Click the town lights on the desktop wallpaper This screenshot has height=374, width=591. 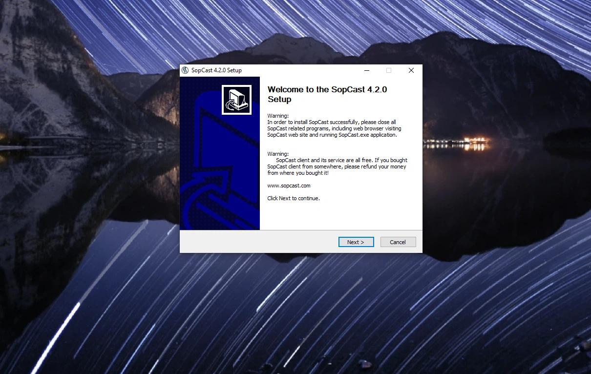point(456,143)
